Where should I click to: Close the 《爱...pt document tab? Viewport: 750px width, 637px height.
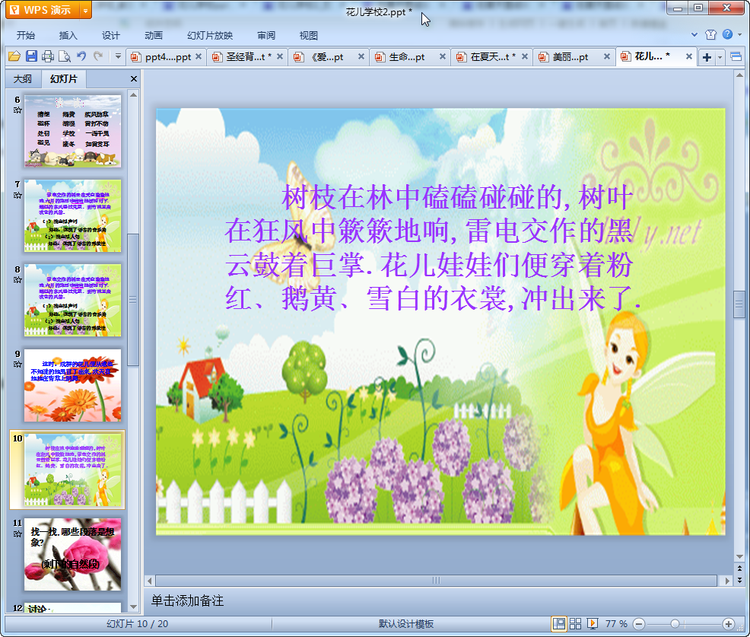coord(361,56)
